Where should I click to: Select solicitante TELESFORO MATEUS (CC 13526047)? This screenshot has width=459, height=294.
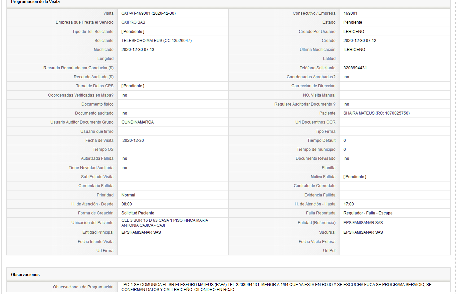157,41
